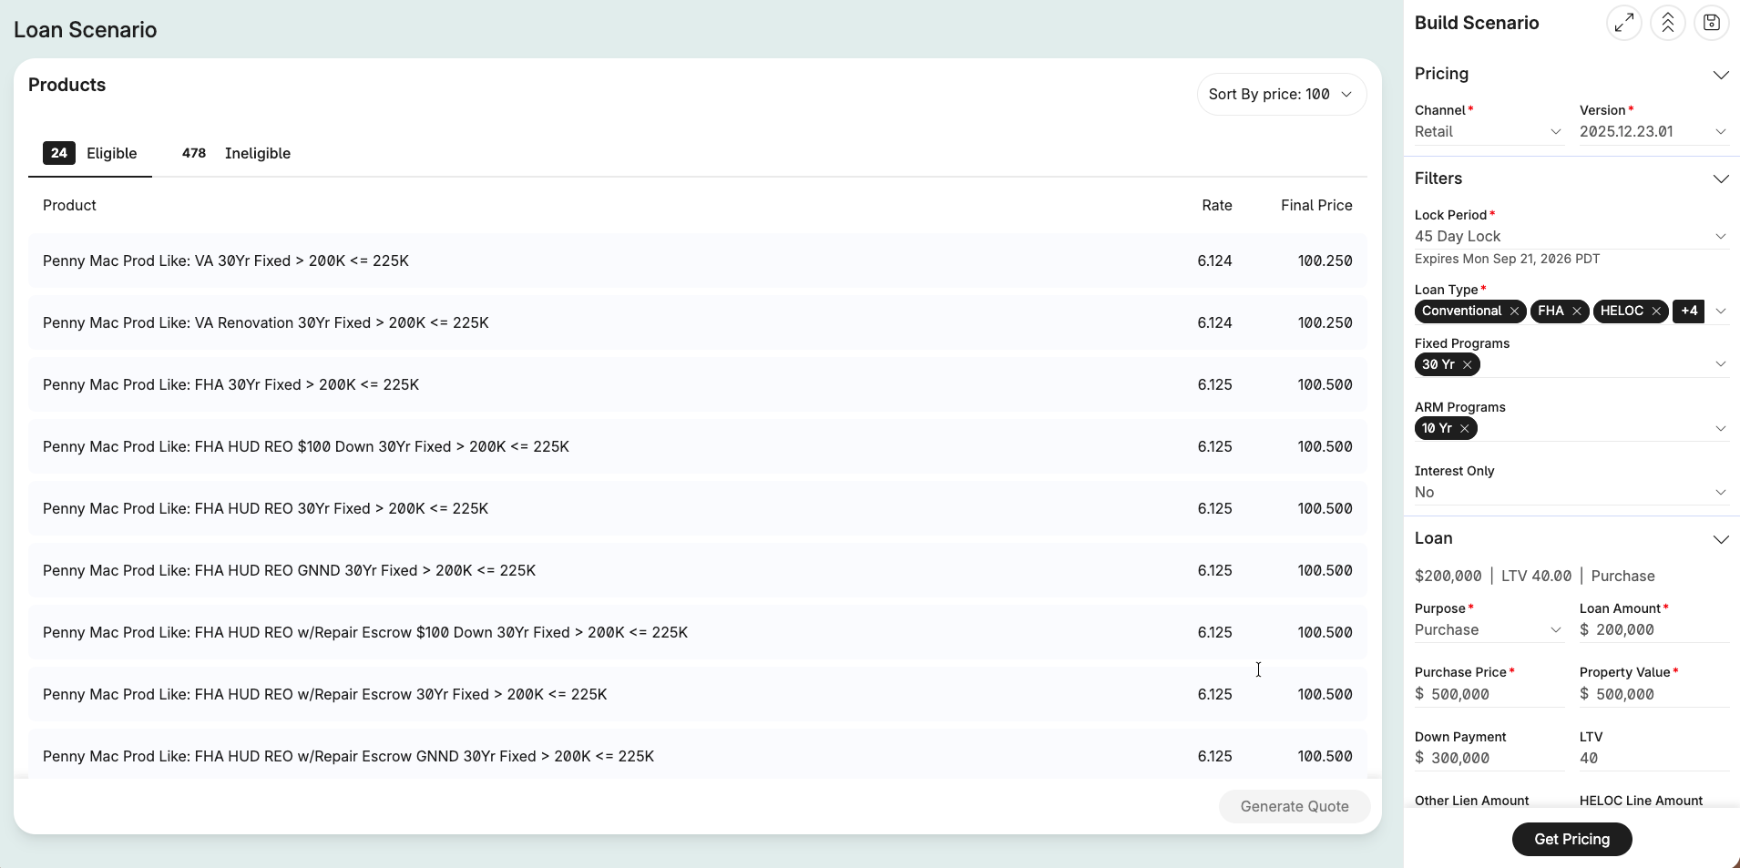Screen dimensions: 1740x868
Task: Click the loan summary line $200,000 LTV 40.00
Action: (1534, 577)
